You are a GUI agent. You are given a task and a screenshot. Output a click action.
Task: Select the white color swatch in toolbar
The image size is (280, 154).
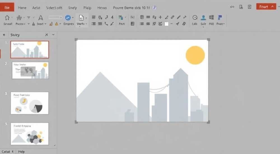(x=166, y=24)
